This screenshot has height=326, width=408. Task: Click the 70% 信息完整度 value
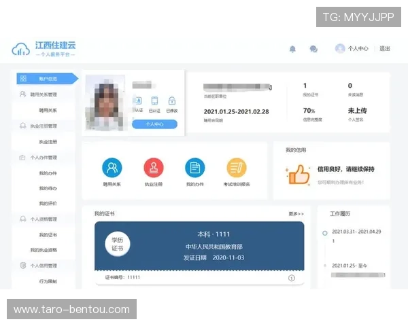tap(309, 111)
